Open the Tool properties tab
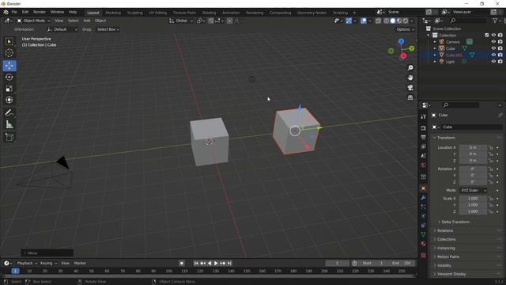This screenshot has height=285, width=506. (x=424, y=116)
